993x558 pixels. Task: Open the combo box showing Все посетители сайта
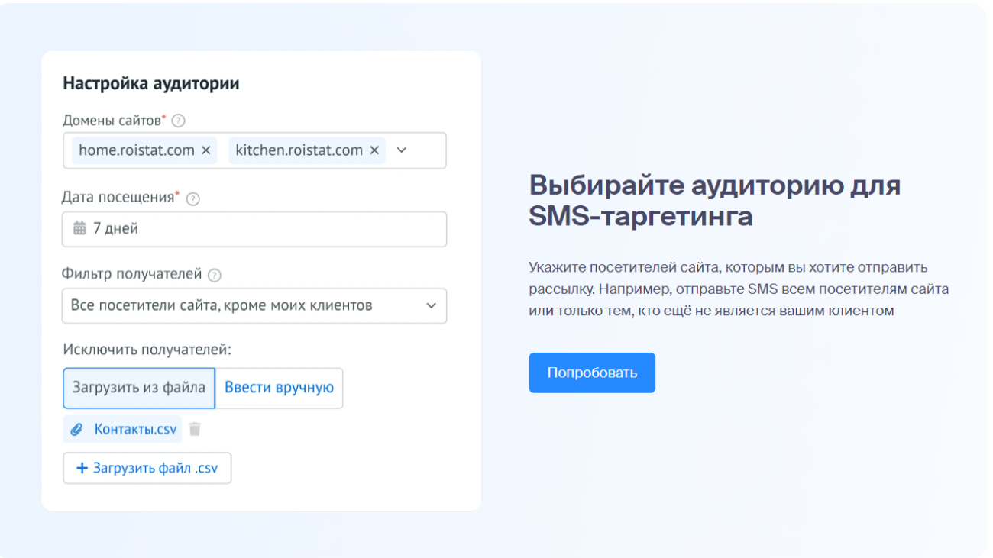(x=254, y=305)
